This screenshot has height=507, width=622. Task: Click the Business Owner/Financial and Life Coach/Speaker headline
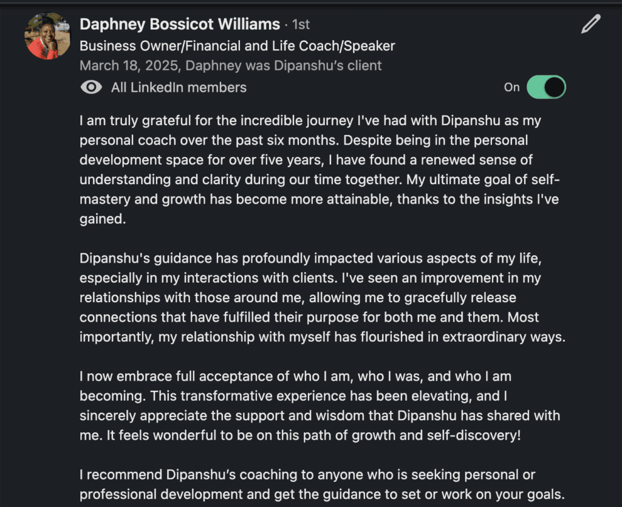click(238, 46)
